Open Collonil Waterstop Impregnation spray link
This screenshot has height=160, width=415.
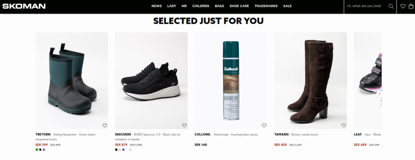coord(226,134)
